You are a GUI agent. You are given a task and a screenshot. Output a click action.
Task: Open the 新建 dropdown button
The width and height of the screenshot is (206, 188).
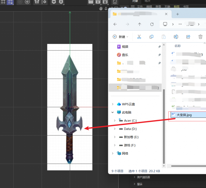[x=120, y=37]
